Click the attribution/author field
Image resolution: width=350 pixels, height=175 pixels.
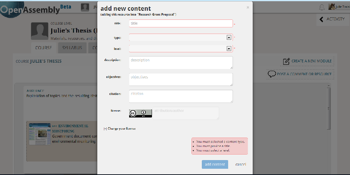(x=186, y=113)
